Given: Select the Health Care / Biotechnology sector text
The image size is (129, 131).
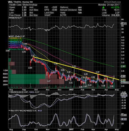Looking at the screenshot, I should [x=23, y=5].
